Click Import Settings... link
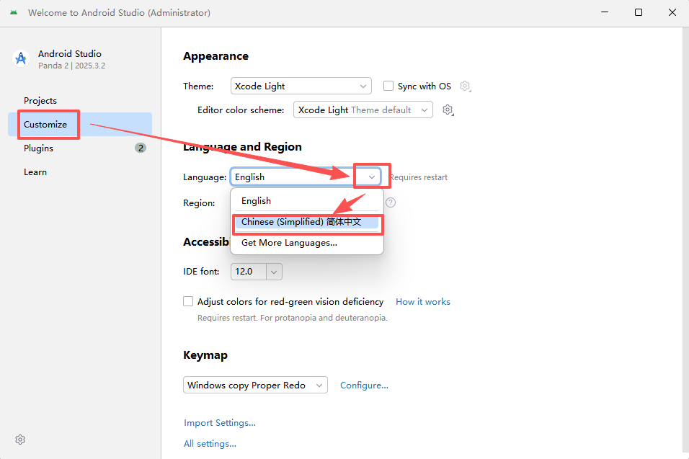The width and height of the screenshot is (689, 459). (220, 422)
